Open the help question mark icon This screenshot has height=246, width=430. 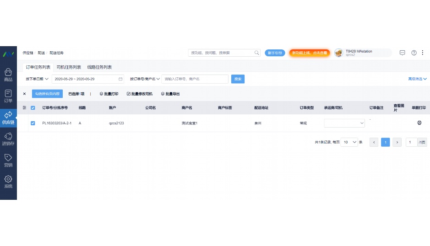[x=414, y=53]
